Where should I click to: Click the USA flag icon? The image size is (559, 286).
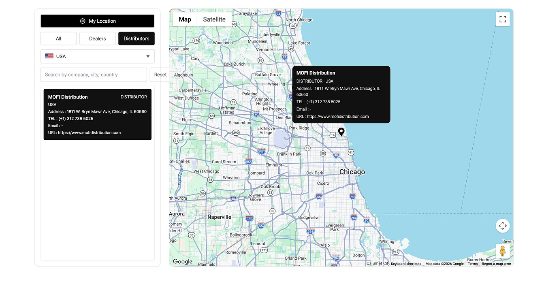pos(49,56)
